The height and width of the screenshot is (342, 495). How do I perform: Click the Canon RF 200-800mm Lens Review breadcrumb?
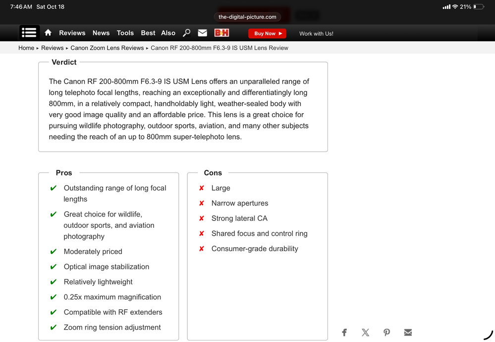tap(220, 48)
